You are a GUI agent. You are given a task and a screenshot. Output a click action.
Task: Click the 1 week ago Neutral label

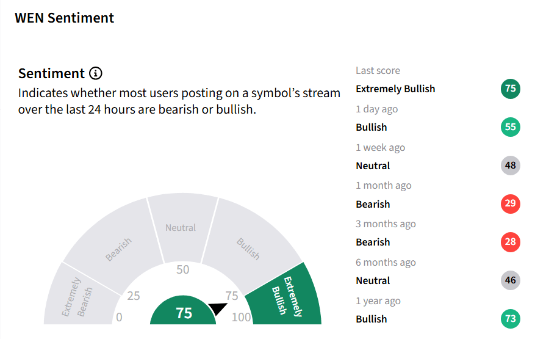(373, 166)
